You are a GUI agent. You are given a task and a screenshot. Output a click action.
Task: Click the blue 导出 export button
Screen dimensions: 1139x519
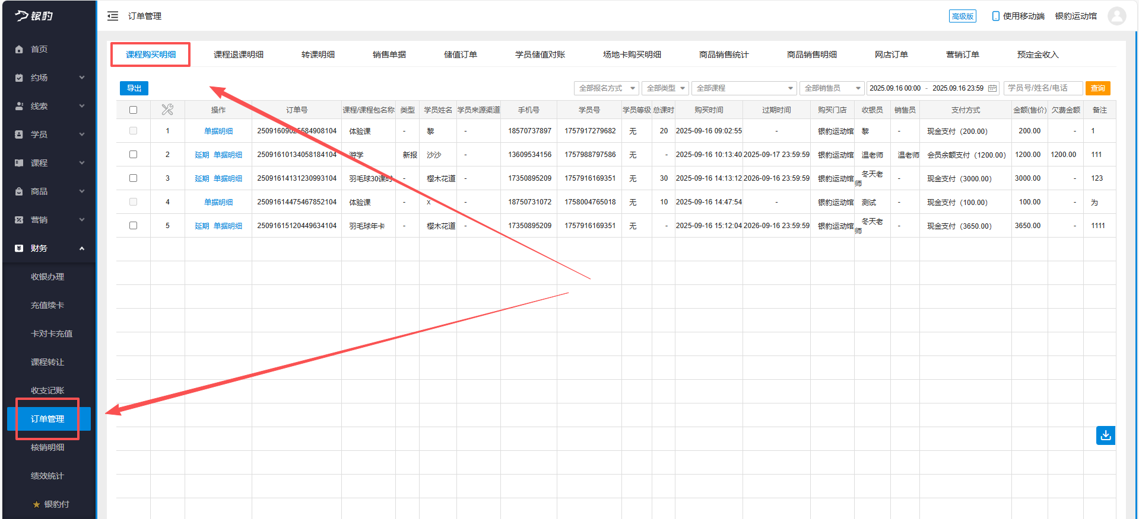[134, 88]
